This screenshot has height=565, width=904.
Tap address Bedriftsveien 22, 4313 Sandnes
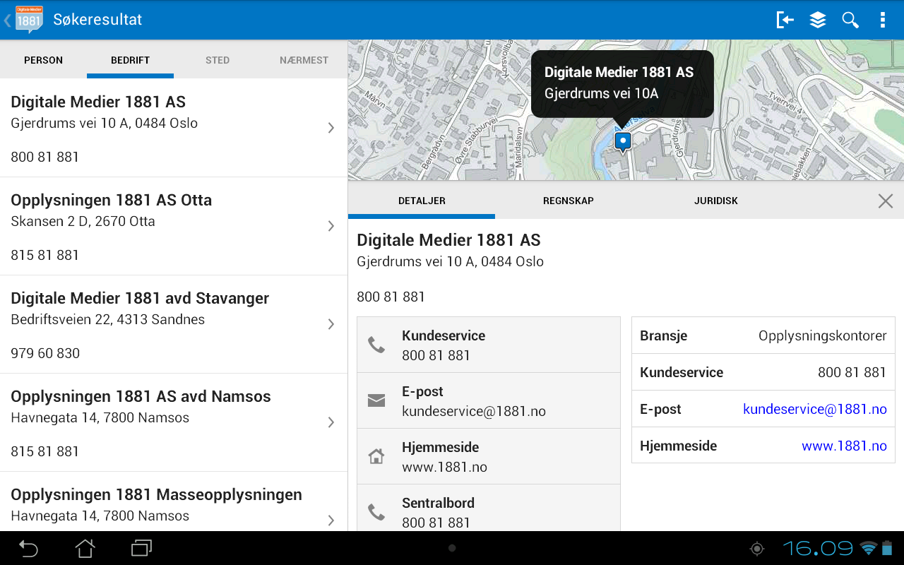click(x=107, y=319)
